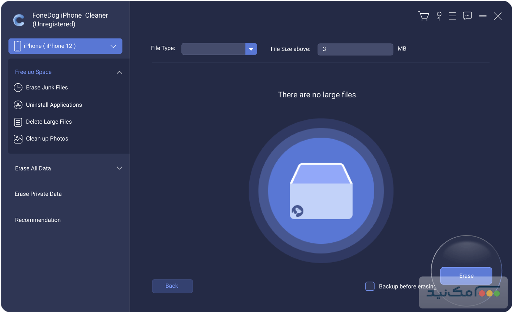The image size is (513, 313).
Task: Minimize the FoneDog window
Action: tap(483, 16)
